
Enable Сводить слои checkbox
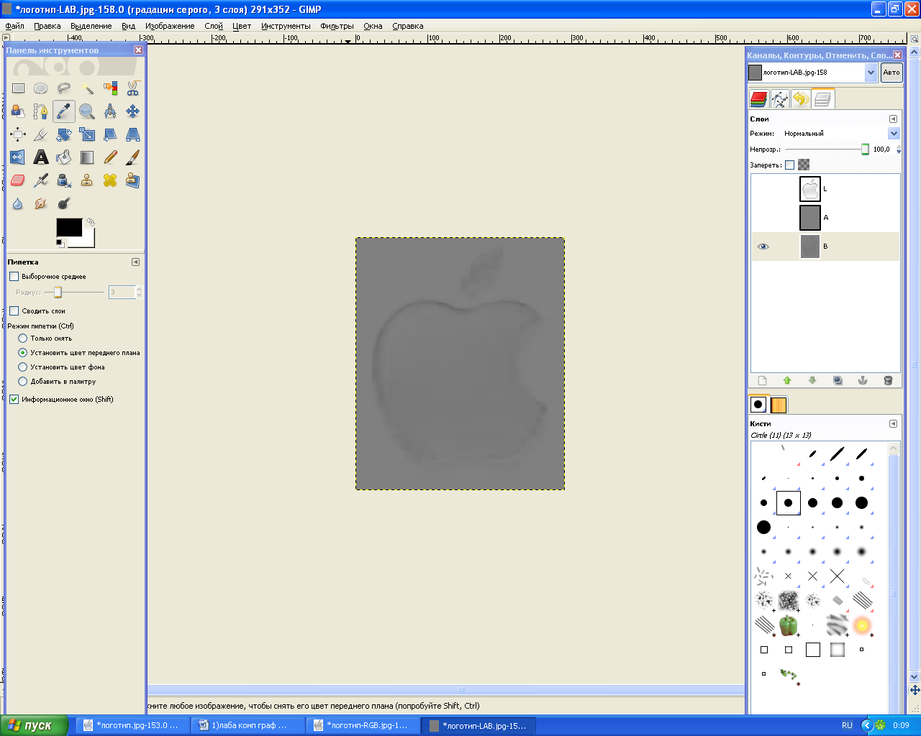(14, 310)
